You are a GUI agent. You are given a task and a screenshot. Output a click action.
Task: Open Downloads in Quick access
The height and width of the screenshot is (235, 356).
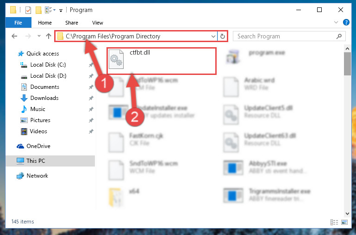point(44,98)
